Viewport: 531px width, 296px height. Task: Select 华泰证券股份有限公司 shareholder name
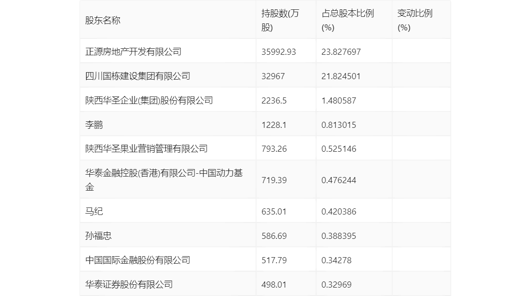(x=129, y=285)
